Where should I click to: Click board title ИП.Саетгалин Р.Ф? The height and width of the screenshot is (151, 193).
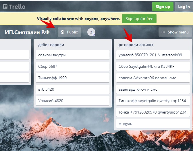coord(27,32)
